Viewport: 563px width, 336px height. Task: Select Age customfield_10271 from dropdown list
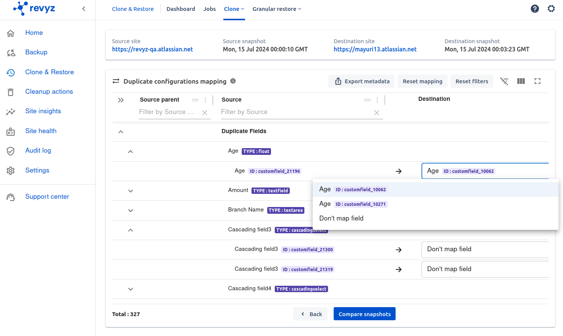click(x=353, y=204)
